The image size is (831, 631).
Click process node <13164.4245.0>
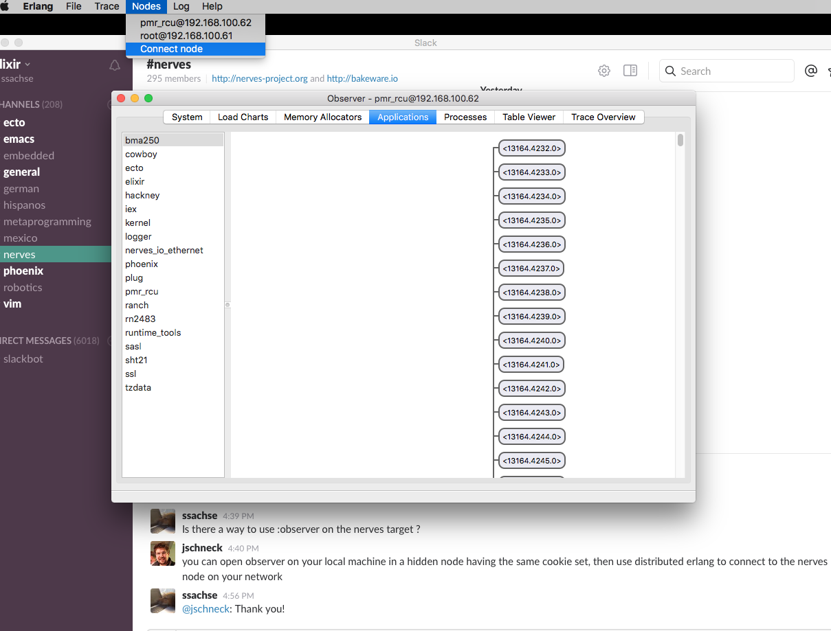coord(532,461)
